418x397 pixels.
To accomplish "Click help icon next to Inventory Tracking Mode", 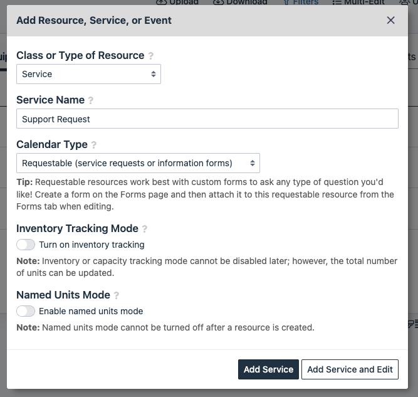I will [145, 230].
